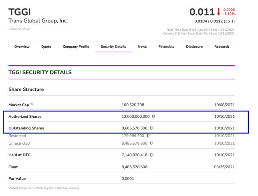The image size is (258, 196).
Task: Click the Delayed Trade Data timestamp line
Action: [x=199, y=33]
